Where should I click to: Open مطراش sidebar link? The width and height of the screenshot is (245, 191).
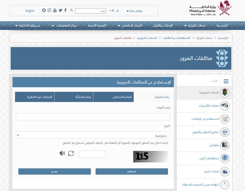(214, 145)
